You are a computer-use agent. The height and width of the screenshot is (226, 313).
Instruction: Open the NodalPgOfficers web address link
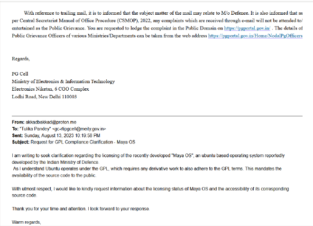(255, 36)
